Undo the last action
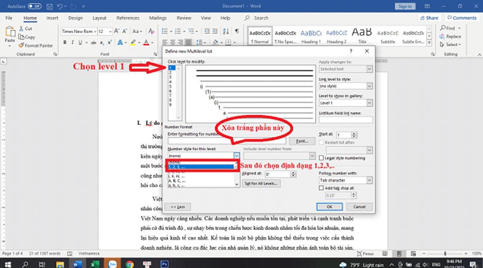Viewport: 483px width, 268px height. tap(60, 6)
